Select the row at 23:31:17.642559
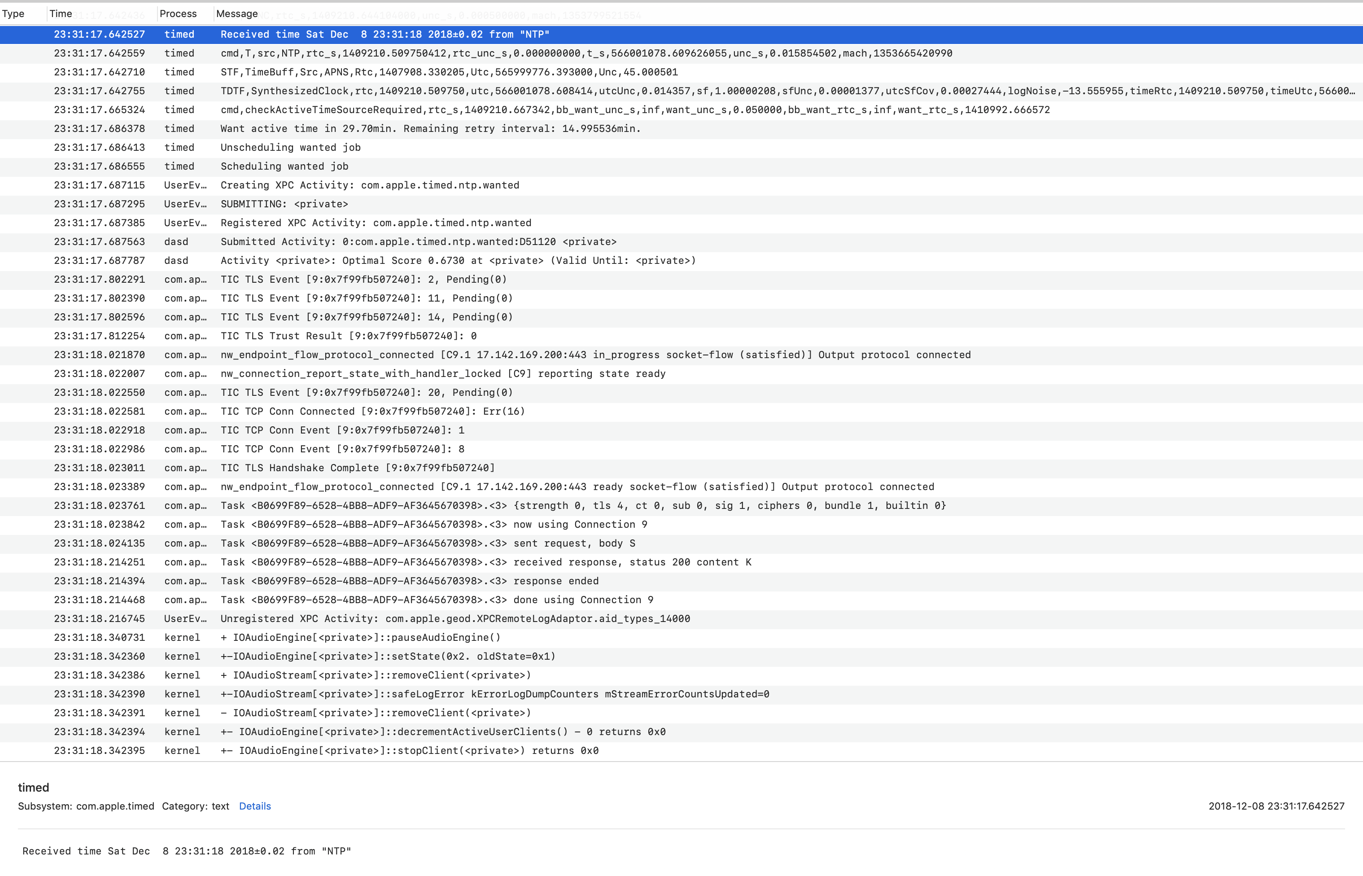The height and width of the screenshot is (876, 1363). [x=681, y=53]
